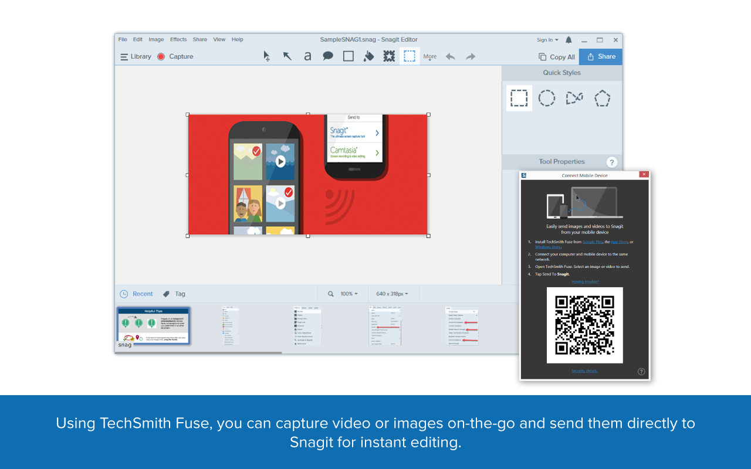The height and width of the screenshot is (469, 751).
Task: Click the Having trouble? link
Action: tap(585, 281)
